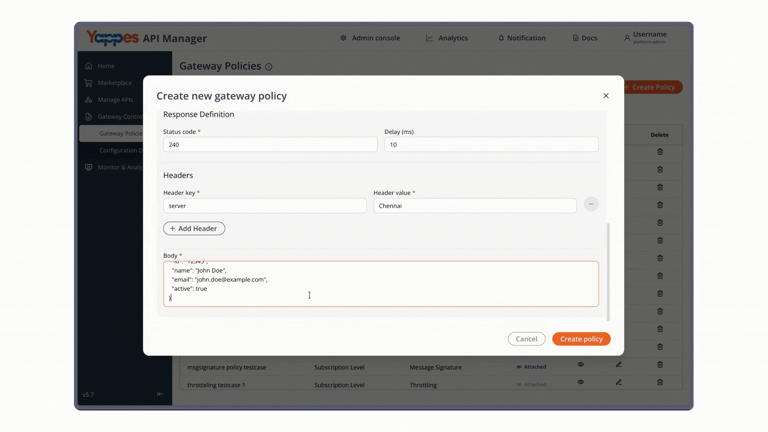This screenshot has height=432, width=768.
Task: Use the dialog vertical scrollbar
Action: [x=608, y=272]
